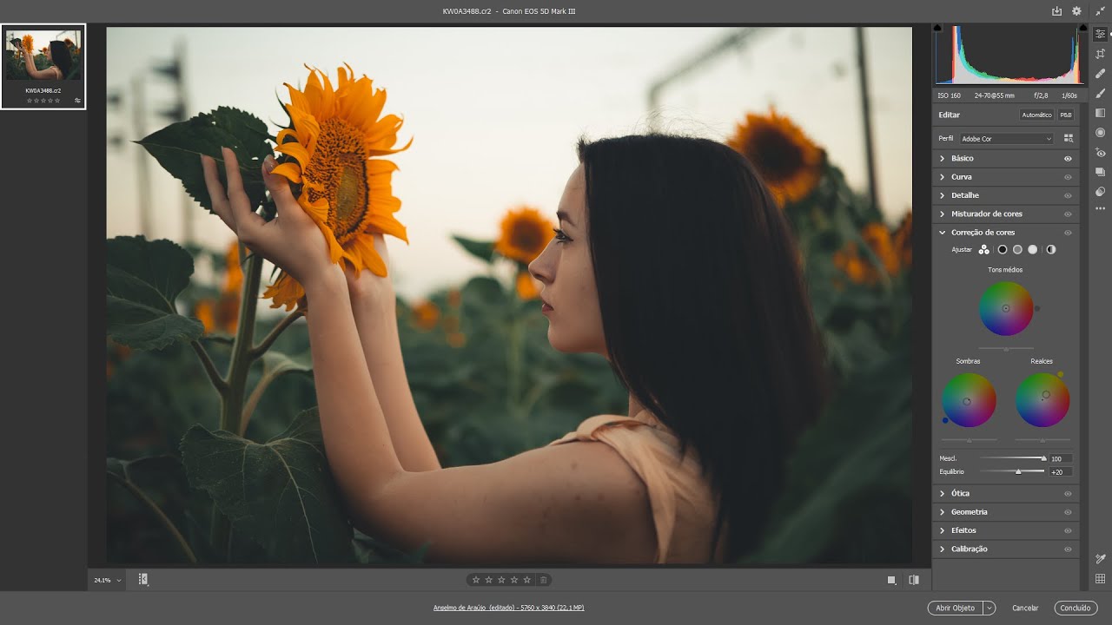
Task: Toggle visibility of Curva panel edits
Action: [x=1068, y=177]
